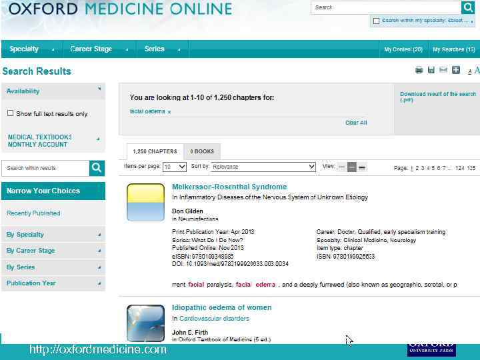Tick Show full text results only
This screenshot has width=480, height=360.
[x=11, y=113]
